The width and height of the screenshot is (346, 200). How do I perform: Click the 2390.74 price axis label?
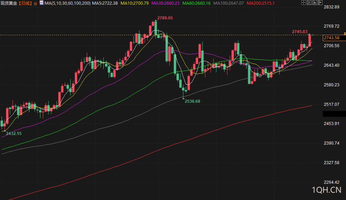[332, 143]
